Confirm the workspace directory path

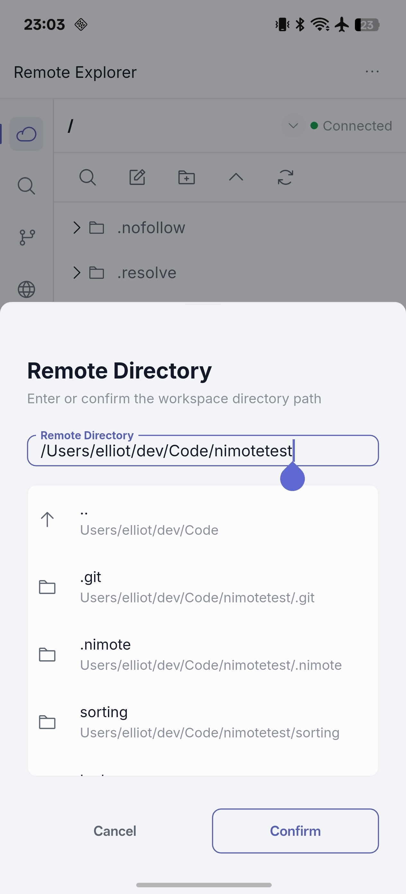(296, 831)
